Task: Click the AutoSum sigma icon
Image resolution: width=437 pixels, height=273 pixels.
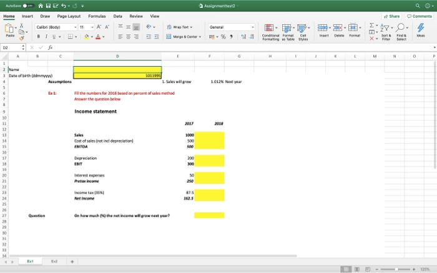Action: click(x=372, y=26)
